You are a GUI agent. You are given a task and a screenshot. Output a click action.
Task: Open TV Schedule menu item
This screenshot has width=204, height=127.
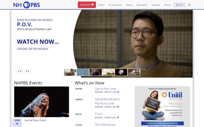click(115, 5)
